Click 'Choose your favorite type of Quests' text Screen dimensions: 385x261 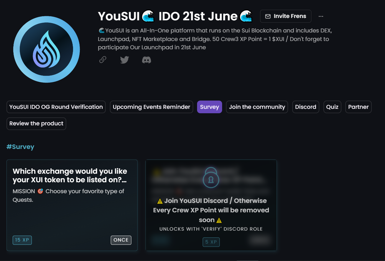coord(69,195)
